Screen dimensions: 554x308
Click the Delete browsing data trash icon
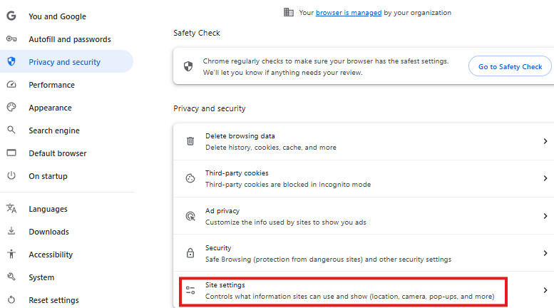[x=190, y=141]
